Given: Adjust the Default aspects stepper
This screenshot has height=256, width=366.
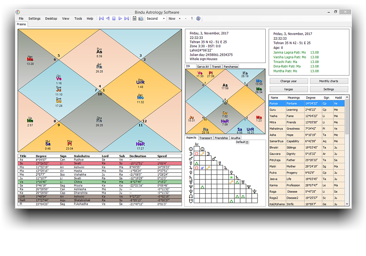Looking at the screenshot, I should (248, 142).
